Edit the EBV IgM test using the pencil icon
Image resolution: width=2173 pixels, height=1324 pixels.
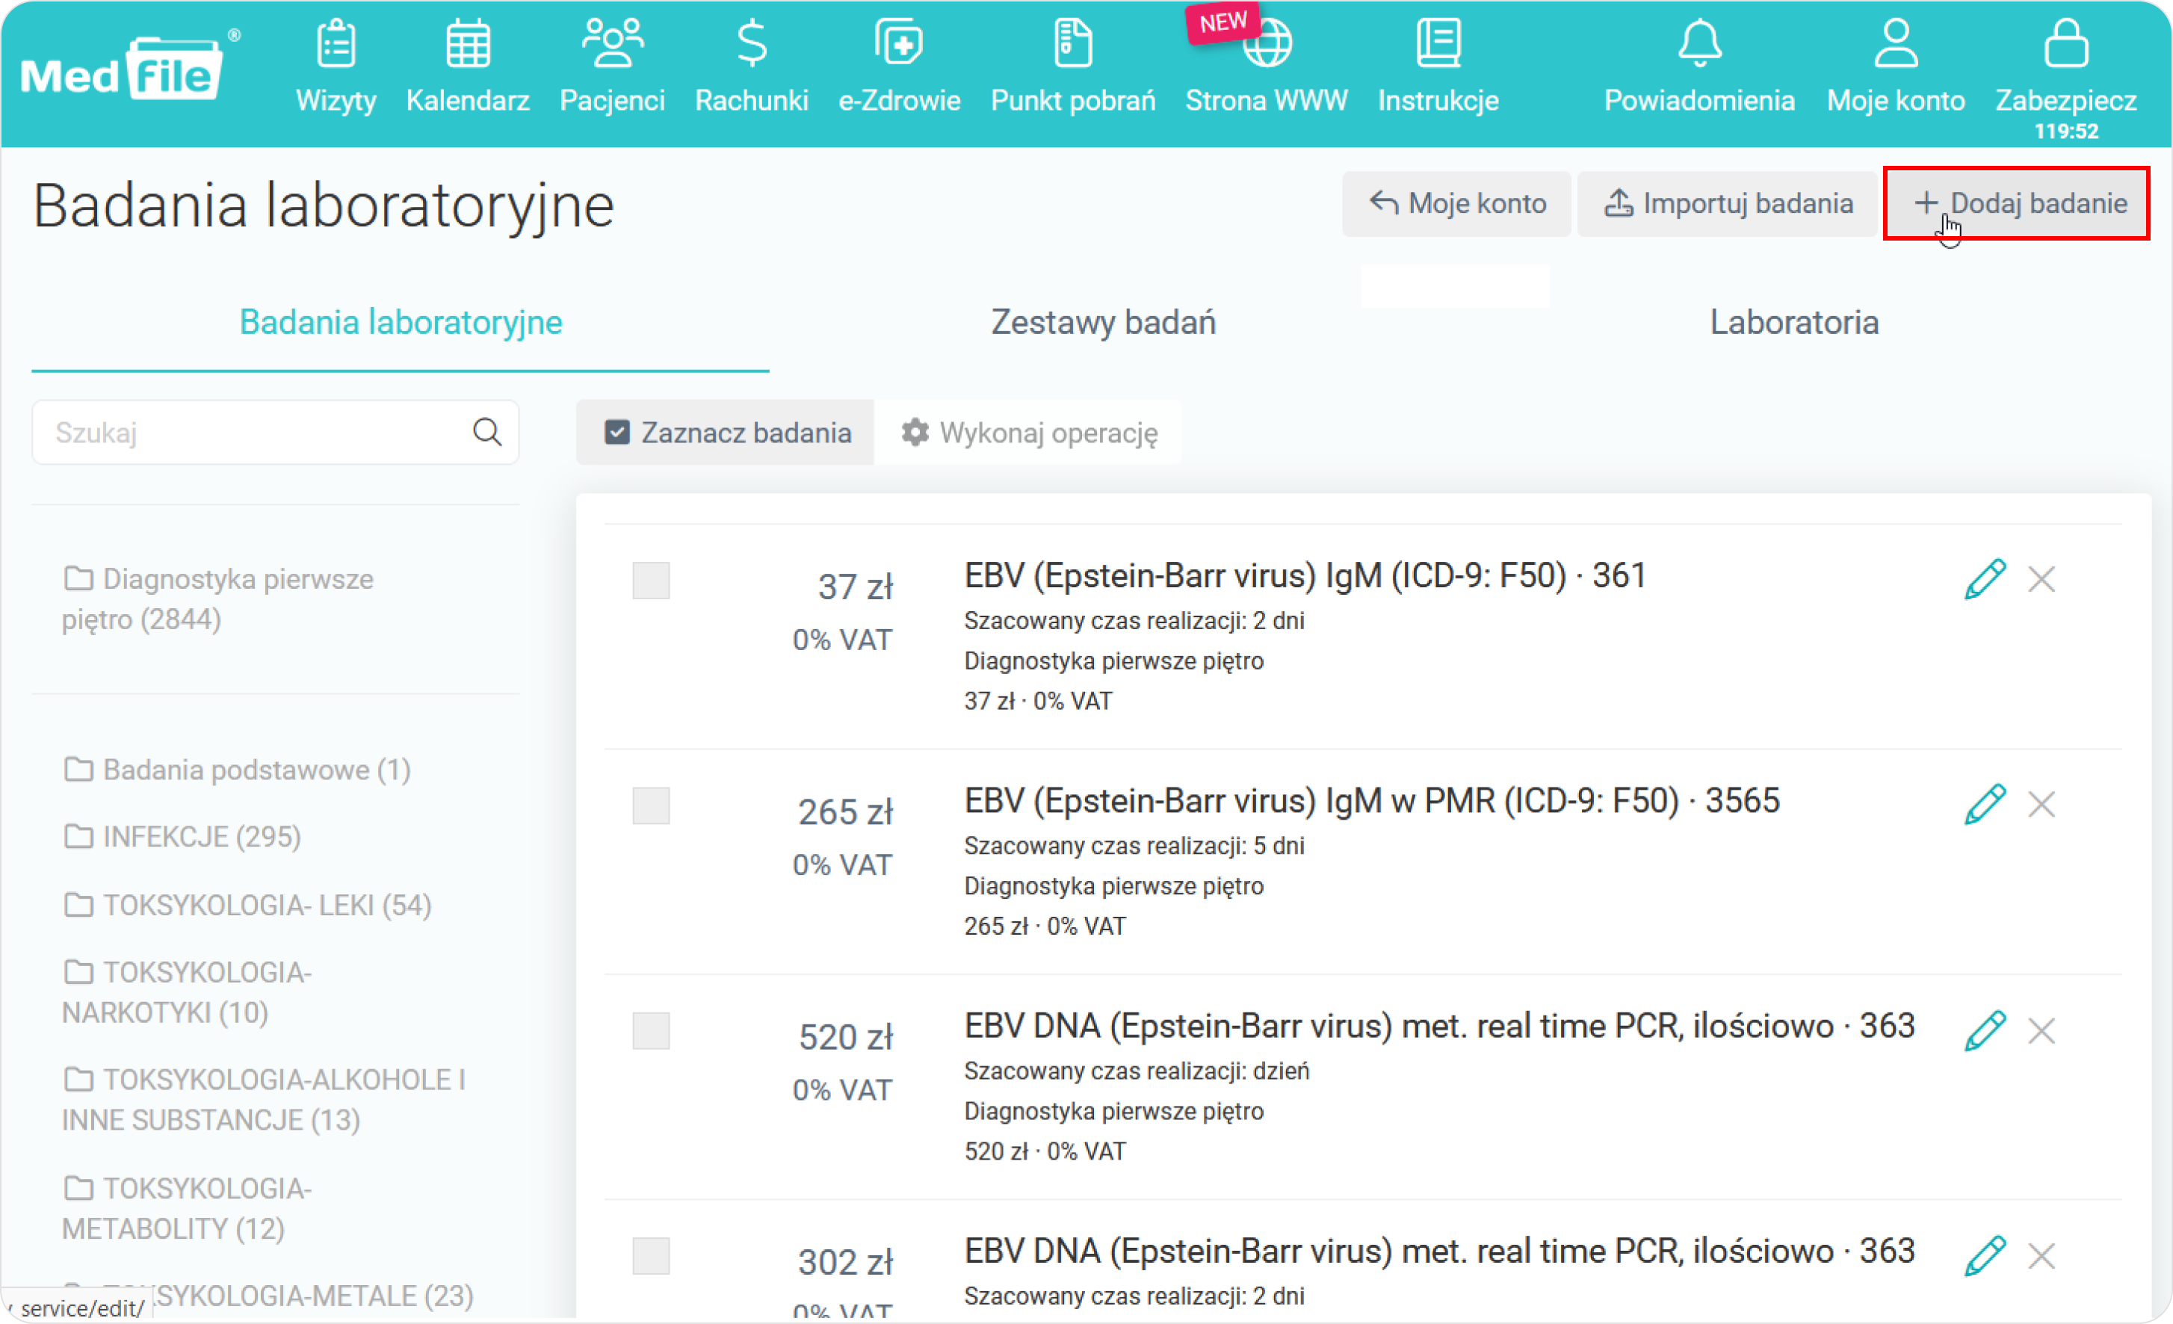click(x=1984, y=578)
